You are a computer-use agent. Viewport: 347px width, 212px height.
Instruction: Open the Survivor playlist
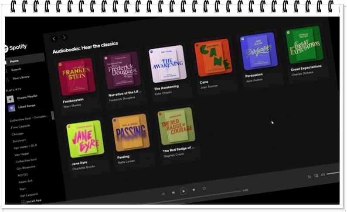point(19,141)
